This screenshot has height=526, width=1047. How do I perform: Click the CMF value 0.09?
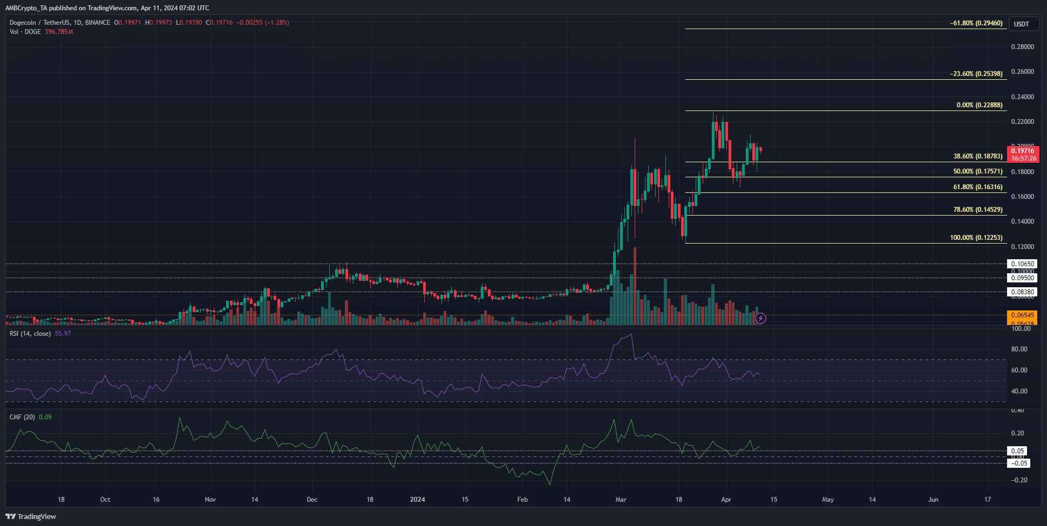[45, 417]
